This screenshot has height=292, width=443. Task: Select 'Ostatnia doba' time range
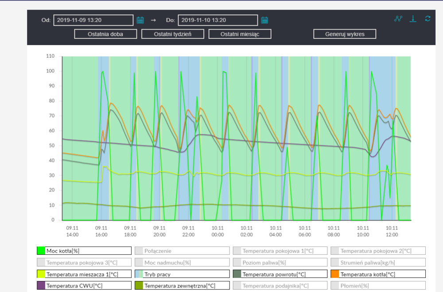(x=105, y=34)
